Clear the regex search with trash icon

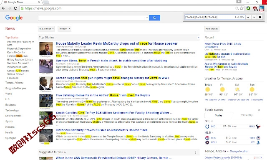click(x=260, y=17)
